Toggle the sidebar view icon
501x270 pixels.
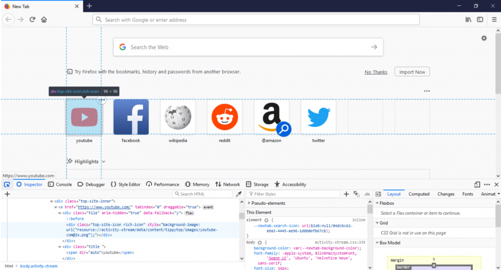click(480, 20)
